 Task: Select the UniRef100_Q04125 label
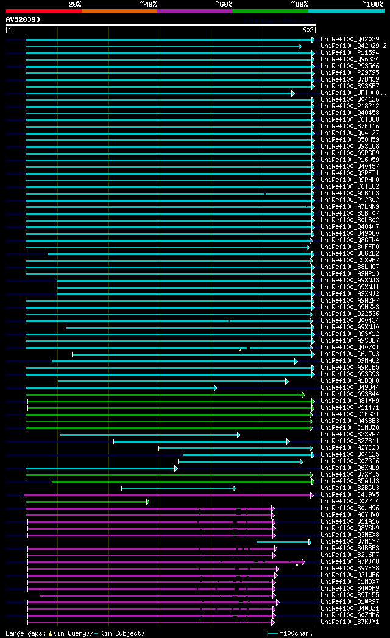point(350,455)
